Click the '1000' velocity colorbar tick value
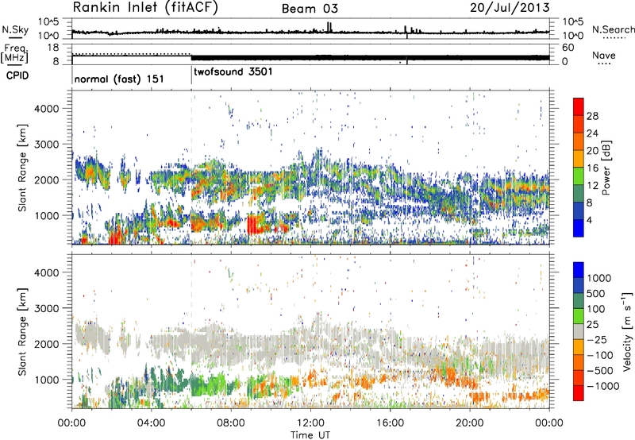 (x=599, y=278)
